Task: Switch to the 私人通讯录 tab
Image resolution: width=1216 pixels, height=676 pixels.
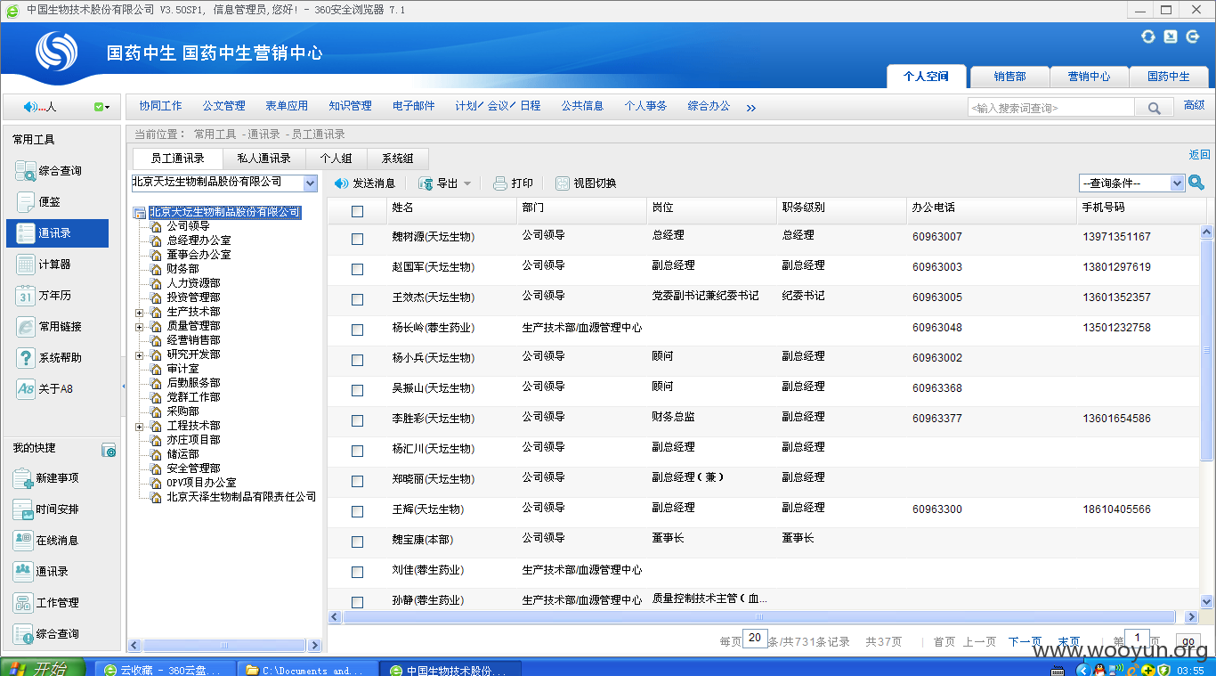Action: (263, 159)
